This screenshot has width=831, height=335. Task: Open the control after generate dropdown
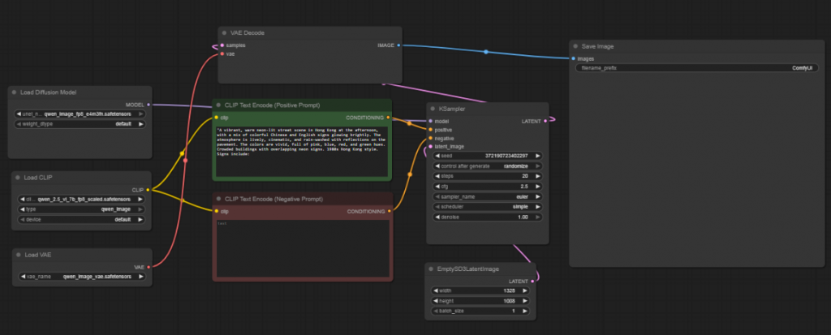click(488, 166)
